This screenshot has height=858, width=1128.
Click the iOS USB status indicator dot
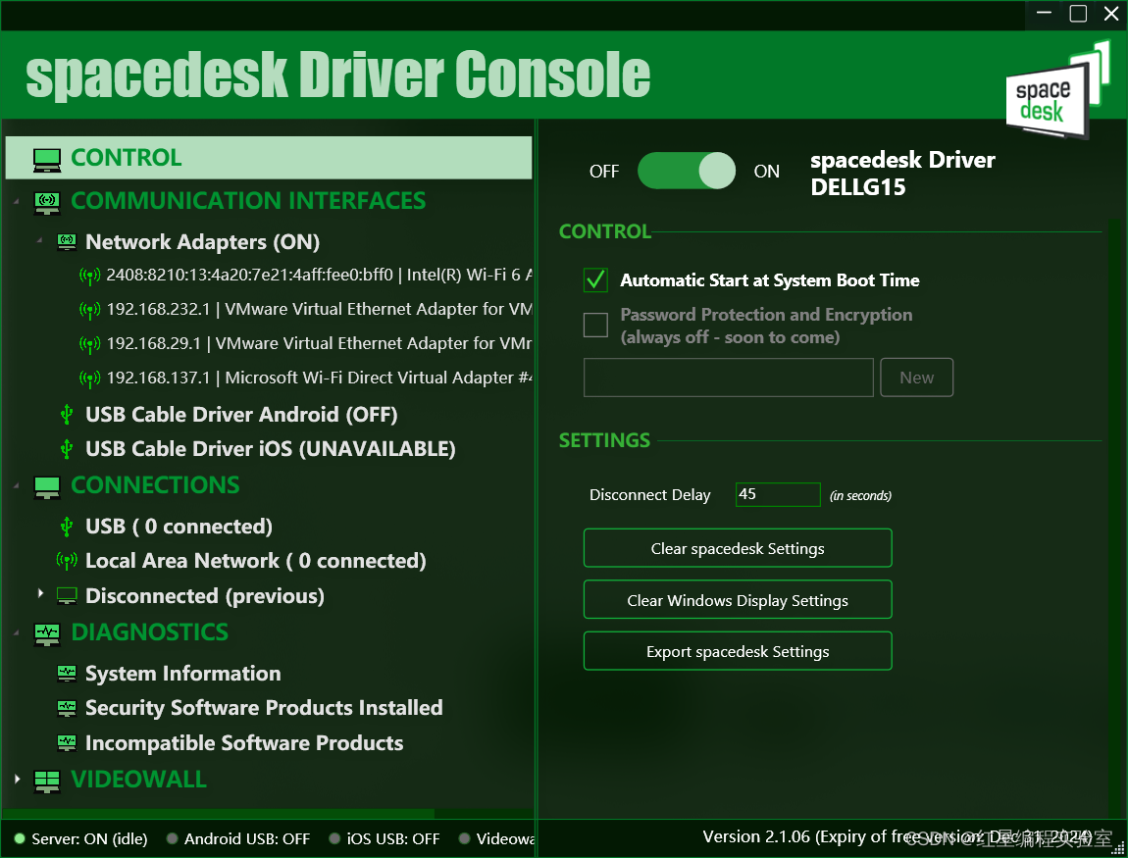tap(334, 838)
